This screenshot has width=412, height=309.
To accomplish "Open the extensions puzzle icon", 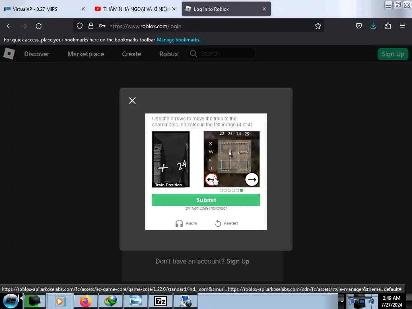I will point(388,26).
